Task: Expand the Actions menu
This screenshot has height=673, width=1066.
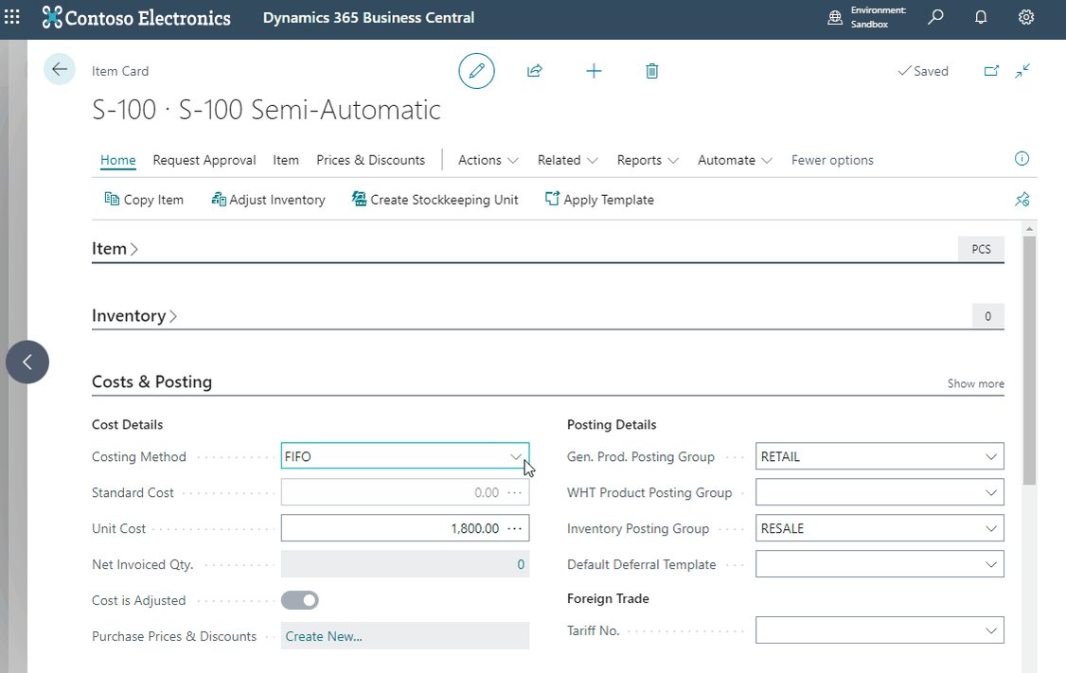Action: [x=489, y=160]
